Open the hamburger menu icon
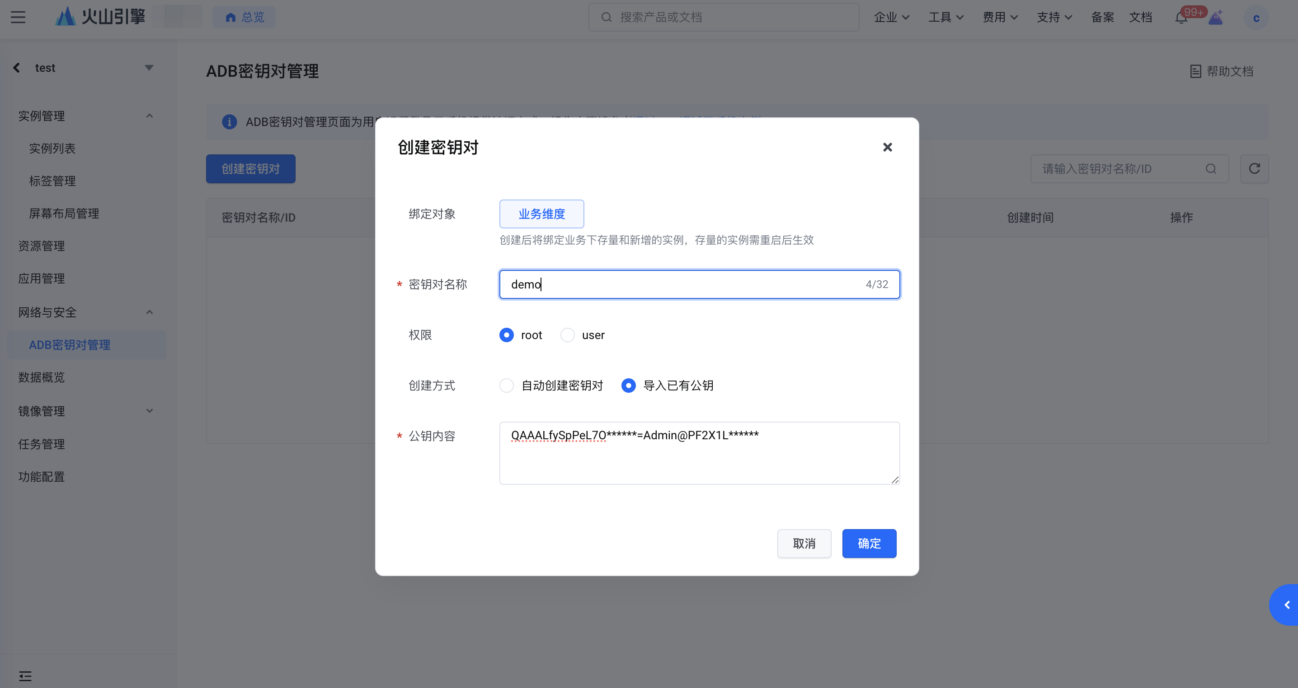The height and width of the screenshot is (688, 1298). 18,17
